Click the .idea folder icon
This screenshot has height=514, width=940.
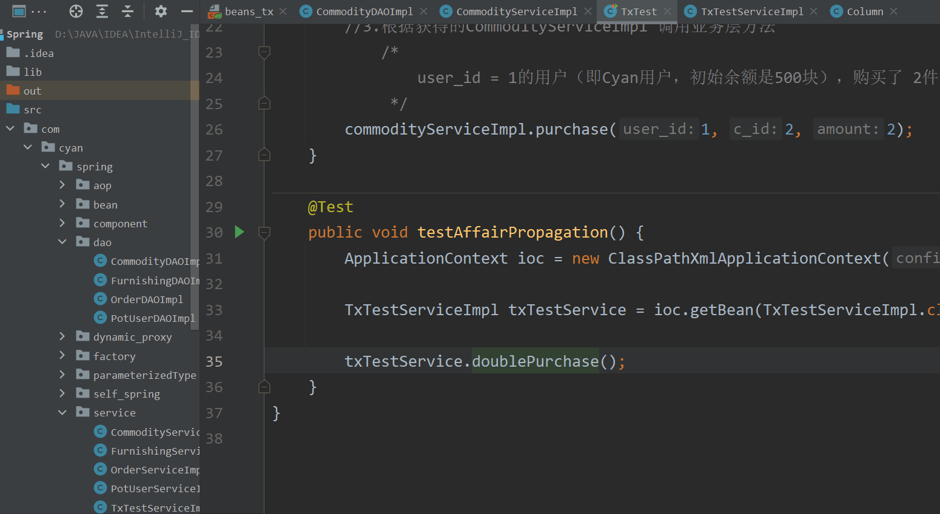(13, 53)
